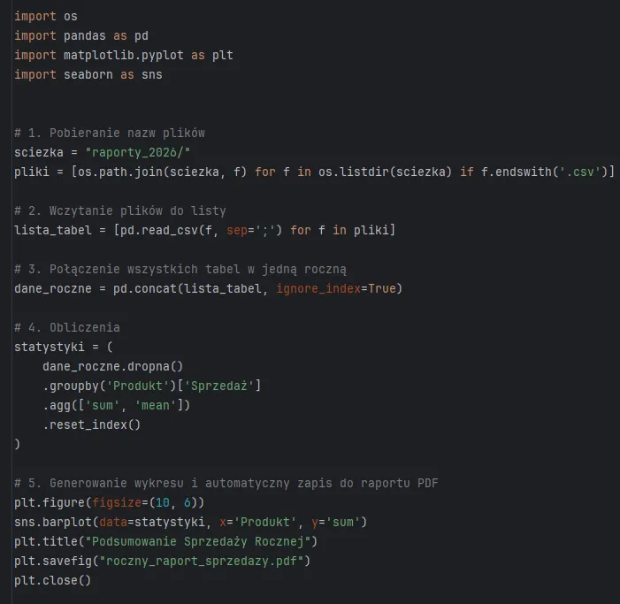Image resolution: width=620 pixels, height=604 pixels.
Task: Place cursor on 'import pandas as pd'
Action: (78, 35)
